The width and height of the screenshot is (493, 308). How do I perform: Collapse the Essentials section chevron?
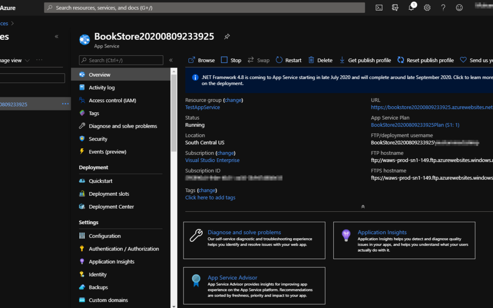coord(363,207)
